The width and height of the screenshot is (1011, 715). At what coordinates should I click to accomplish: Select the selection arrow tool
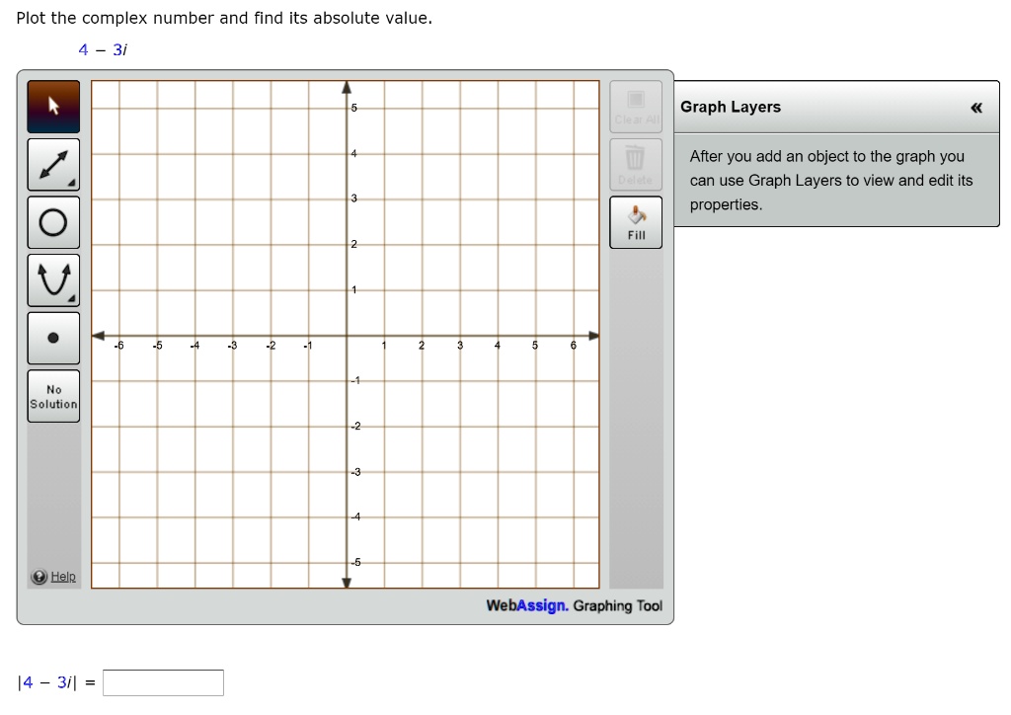53,106
